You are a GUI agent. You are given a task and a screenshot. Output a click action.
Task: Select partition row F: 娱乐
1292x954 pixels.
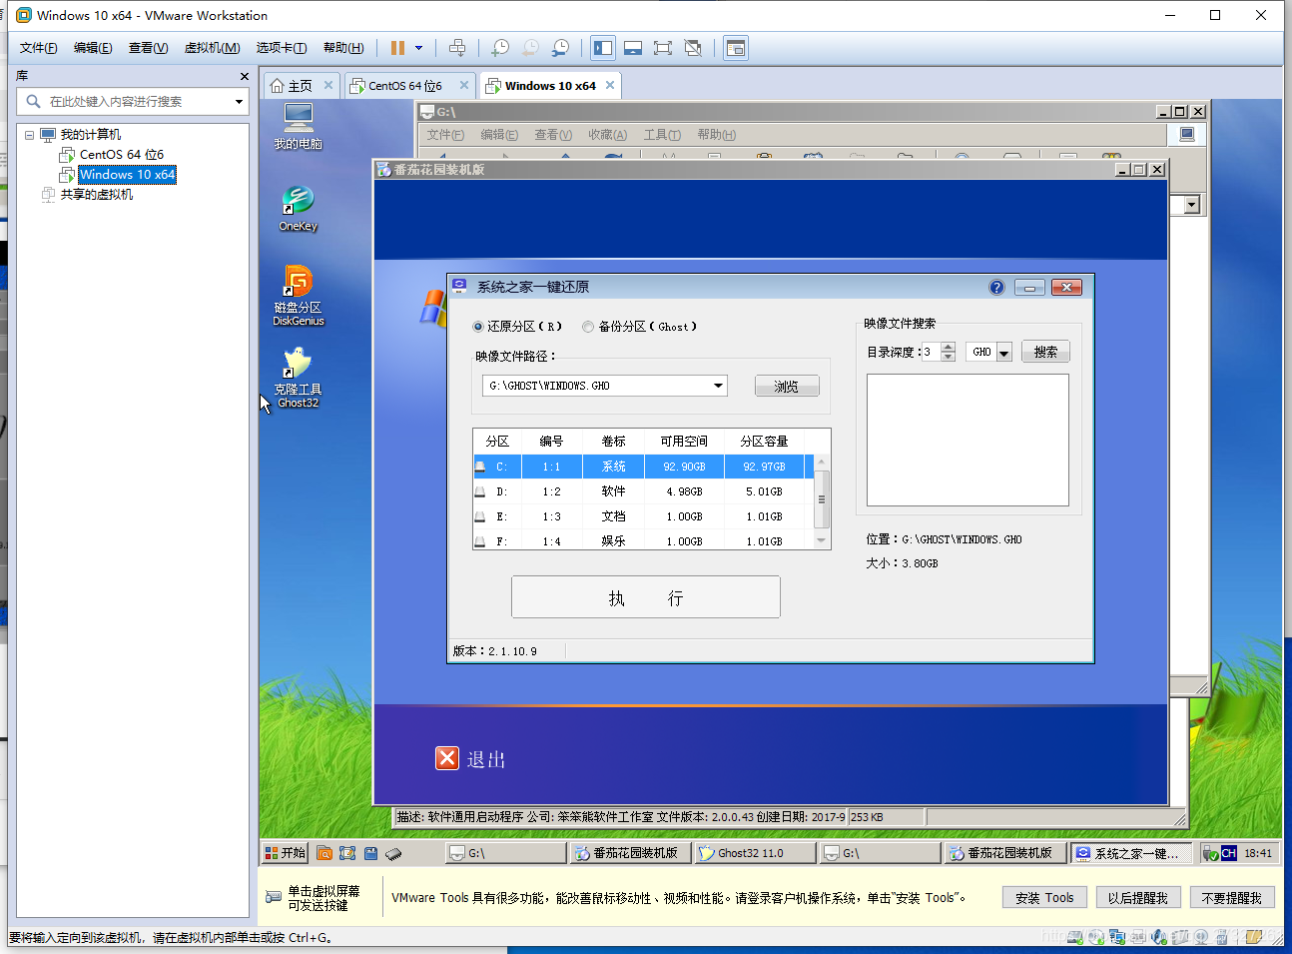[644, 540]
